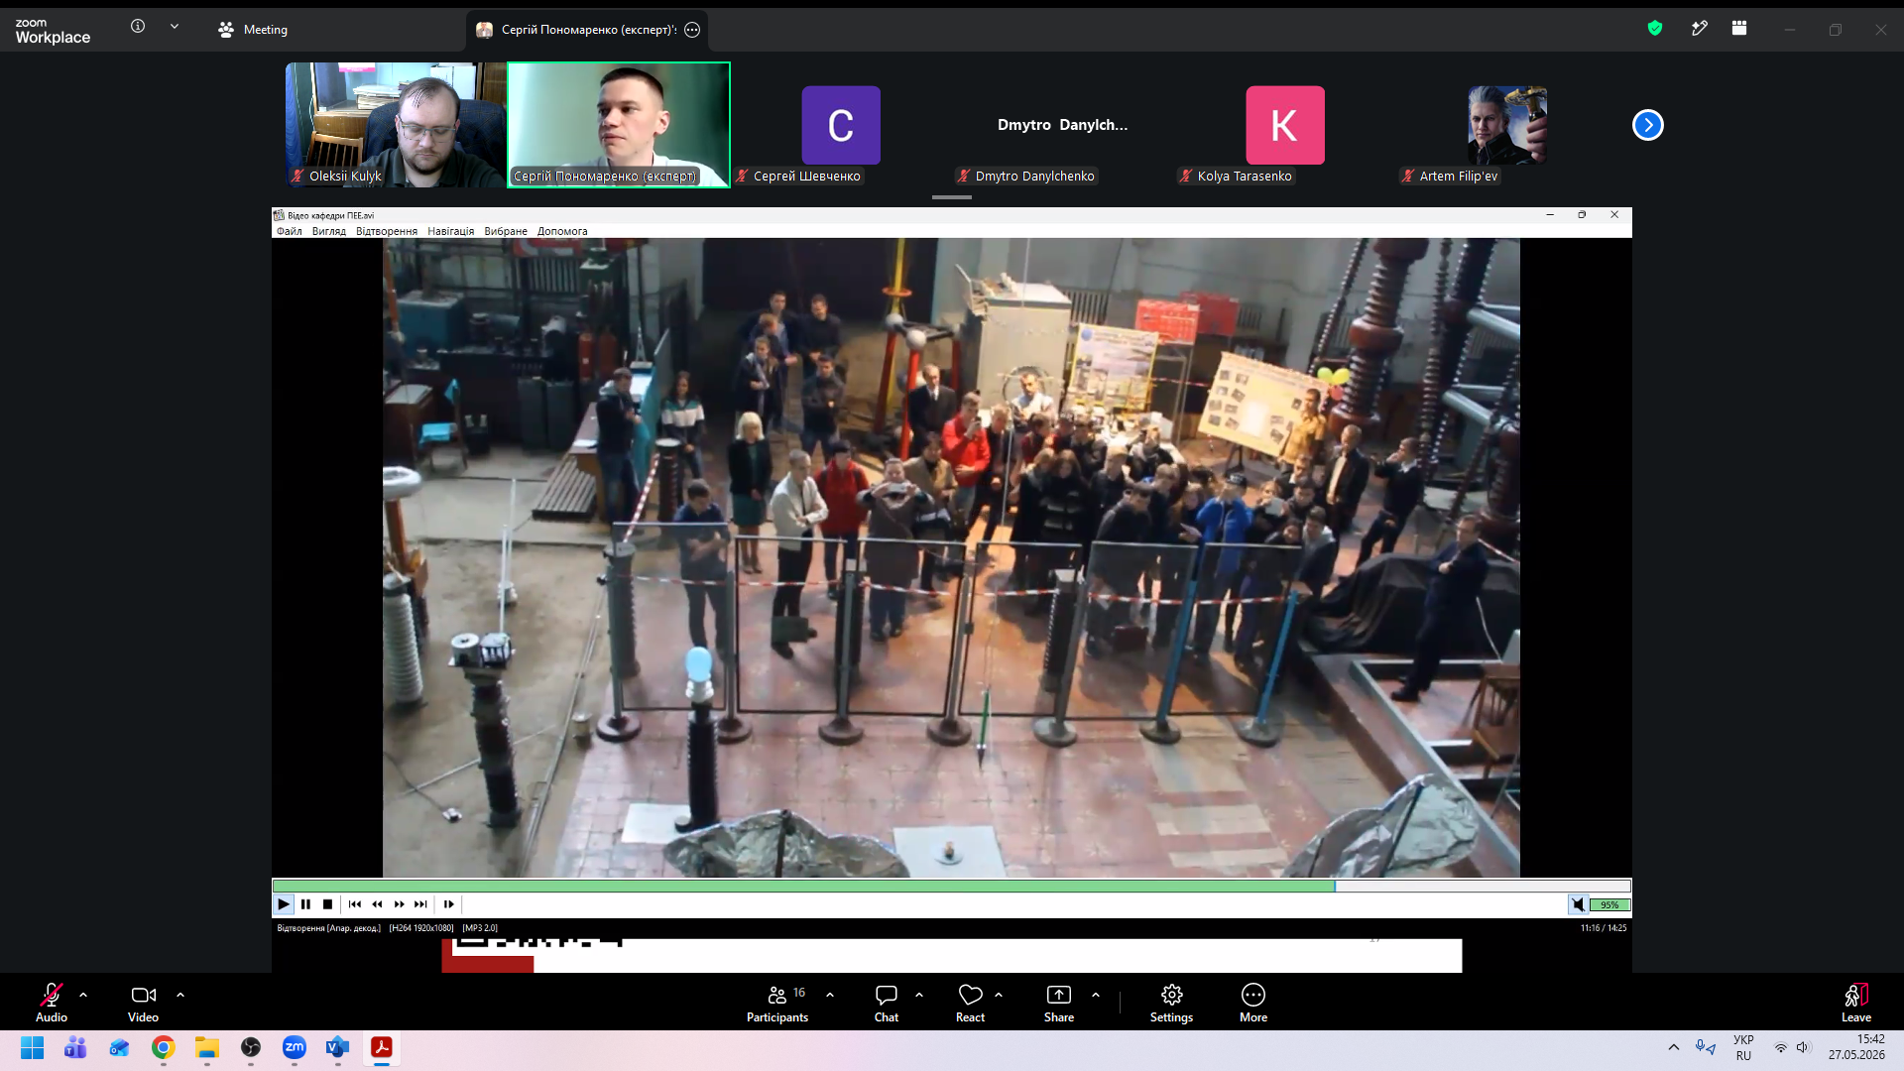Click Сергей Шевченко avatar tile

pyautogui.click(x=841, y=125)
